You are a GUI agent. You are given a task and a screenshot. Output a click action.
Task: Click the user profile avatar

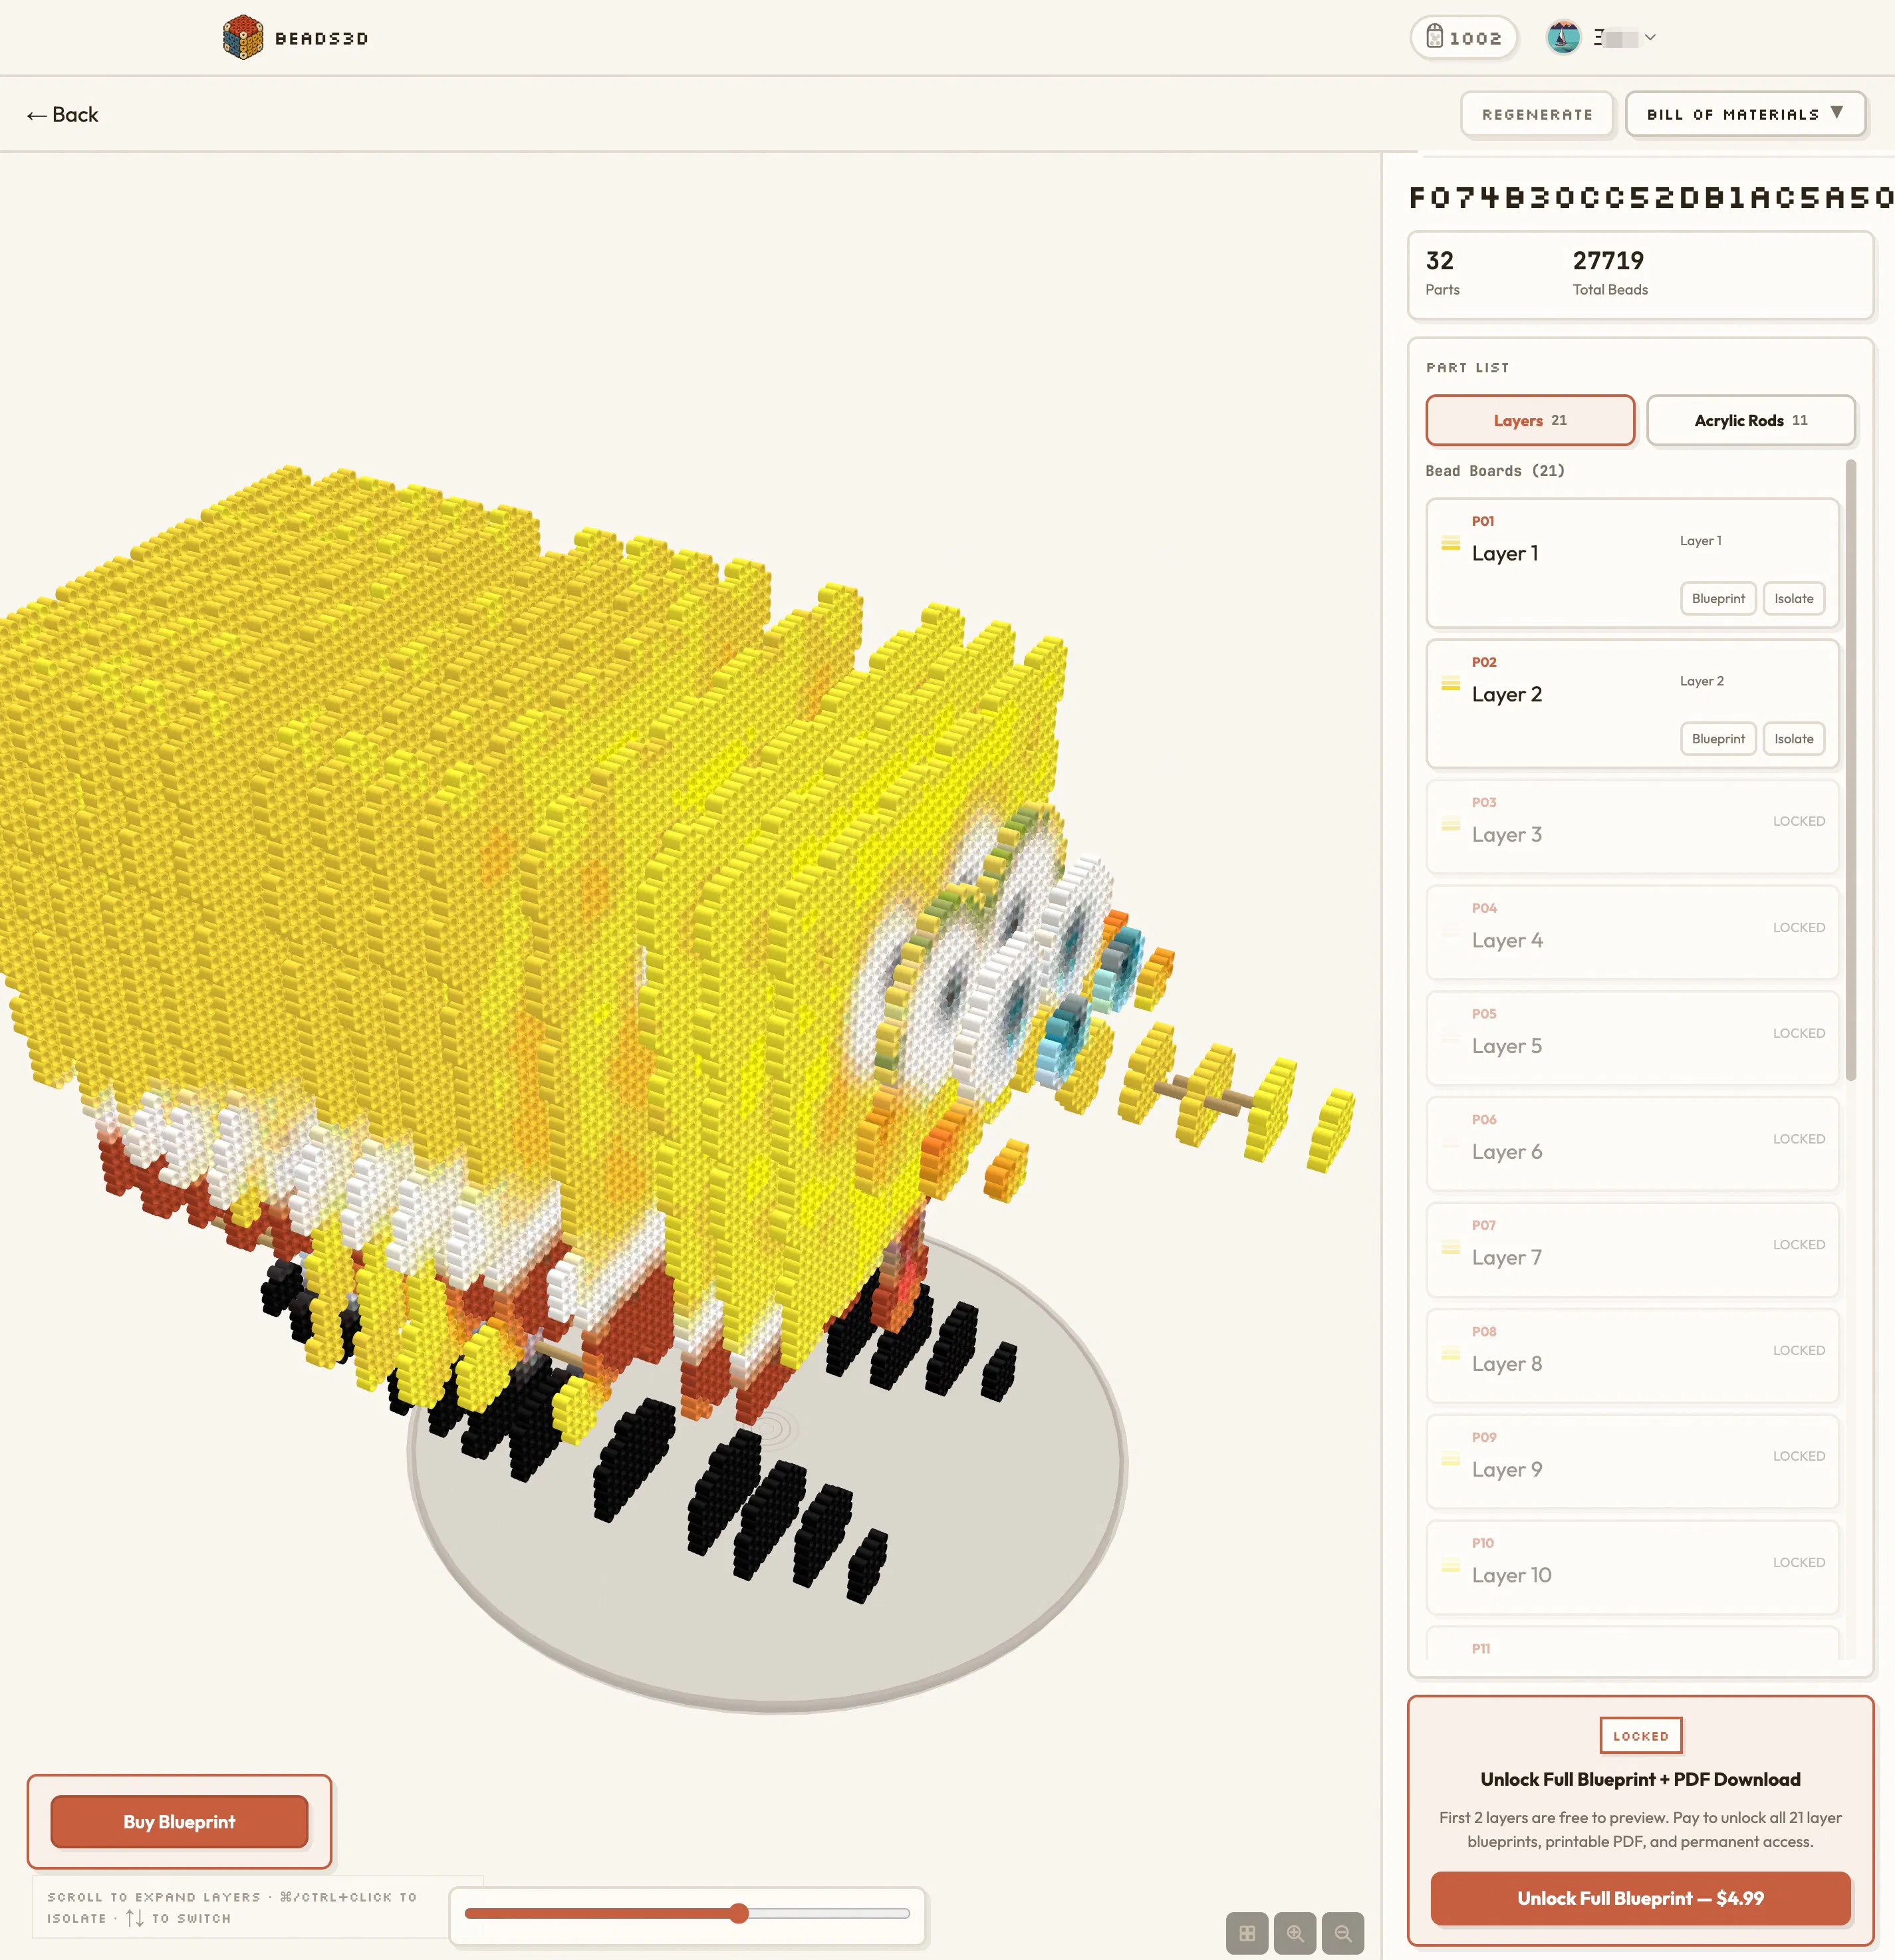click(x=1563, y=37)
